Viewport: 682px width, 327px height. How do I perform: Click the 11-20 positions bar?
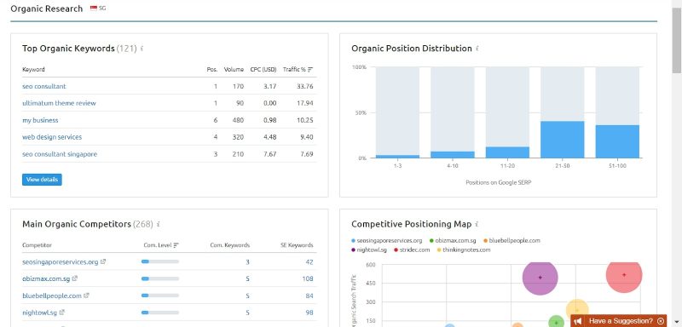pyautogui.click(x=507, y=152)
